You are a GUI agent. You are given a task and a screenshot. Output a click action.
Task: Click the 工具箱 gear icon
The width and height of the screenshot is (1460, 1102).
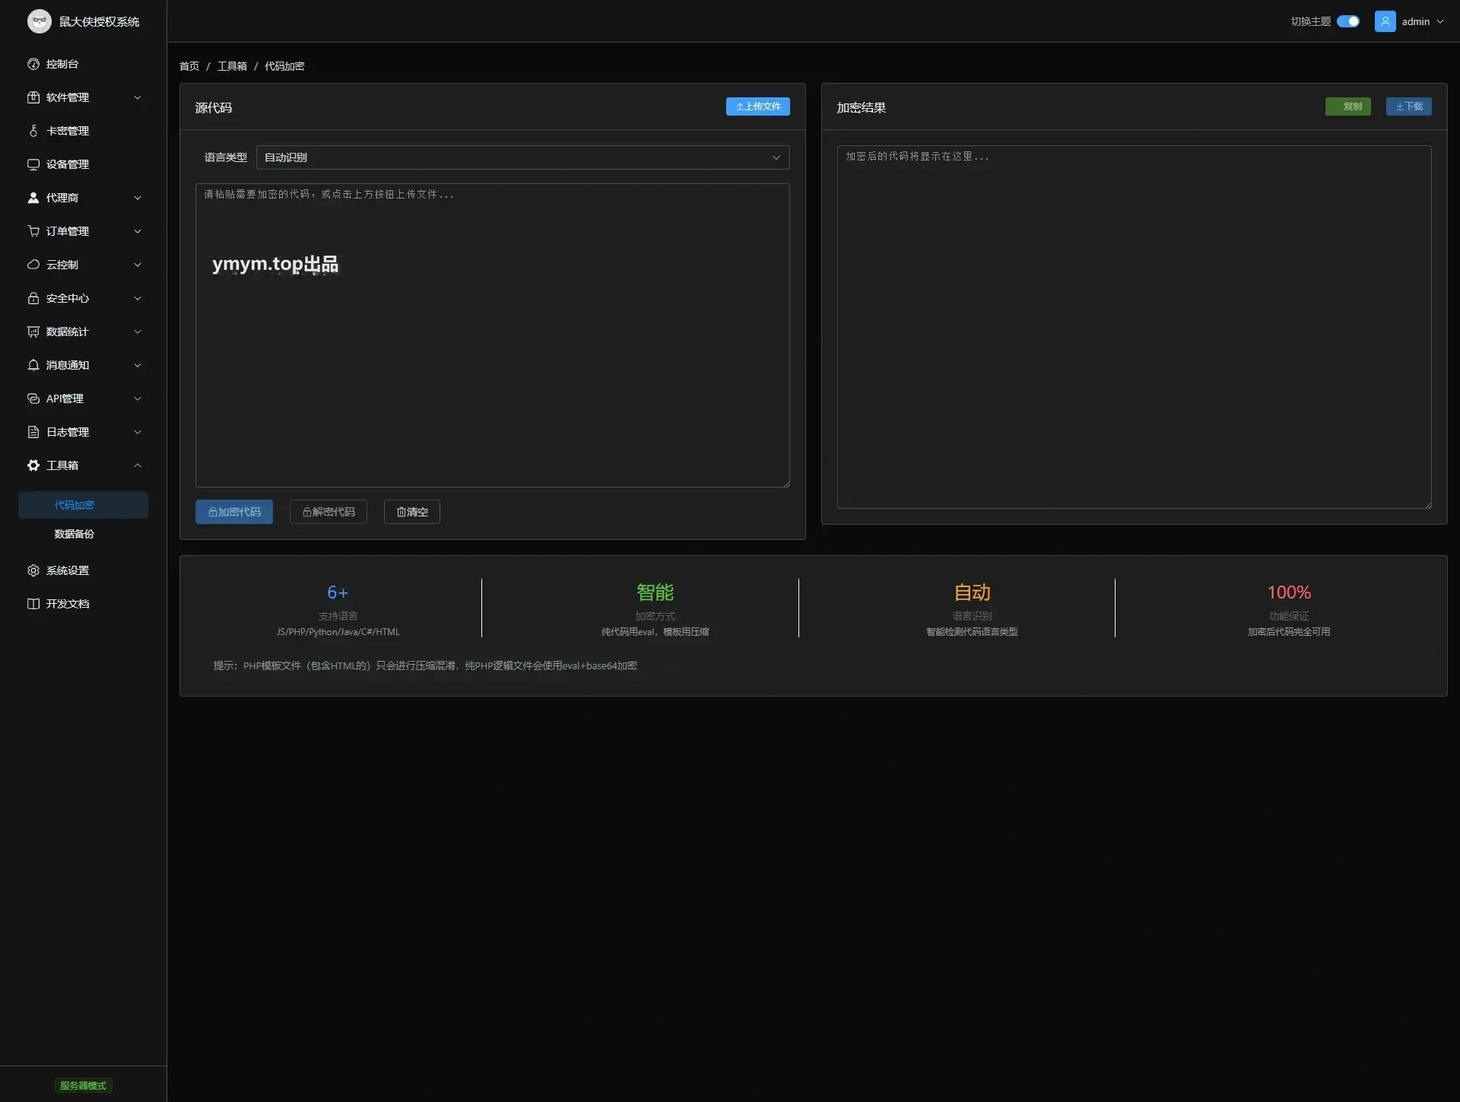(x=33, y=465)
